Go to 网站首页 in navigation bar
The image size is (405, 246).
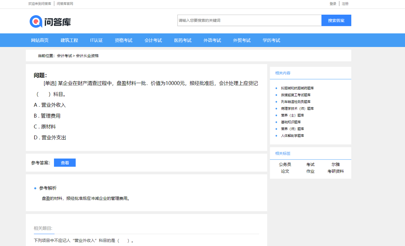pyautogui.click(x=40, y=40)
